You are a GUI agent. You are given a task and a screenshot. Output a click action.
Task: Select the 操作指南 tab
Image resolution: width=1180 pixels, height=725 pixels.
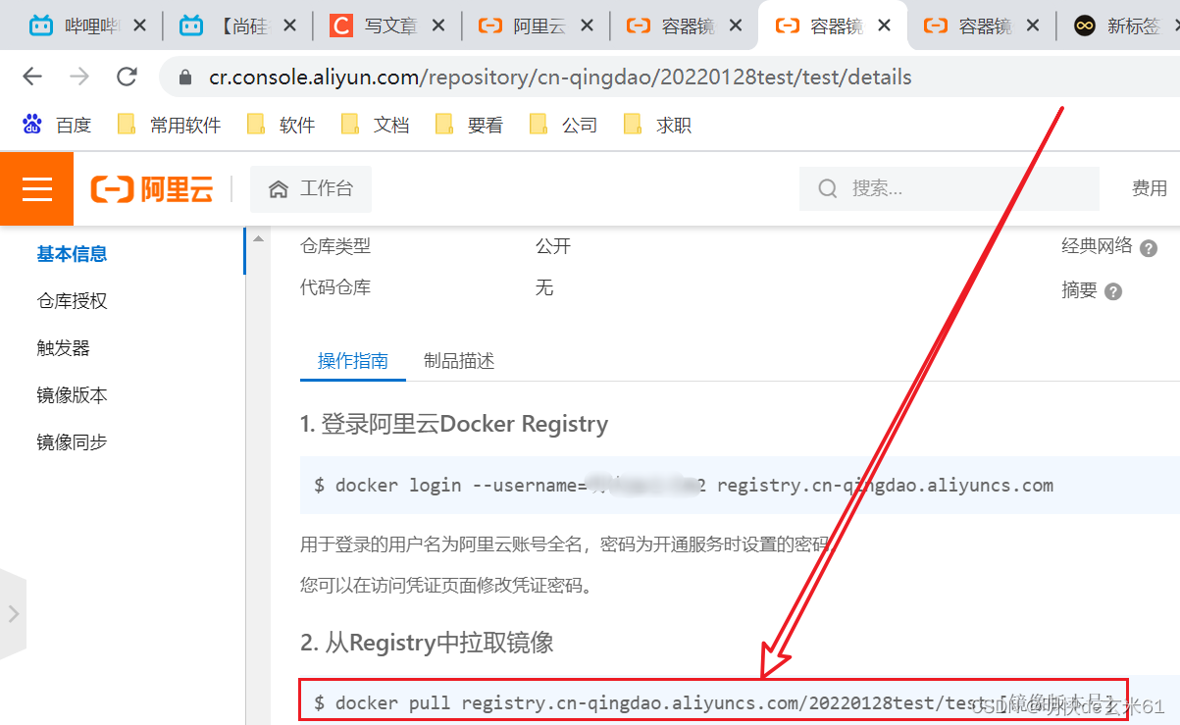point(353,361)
